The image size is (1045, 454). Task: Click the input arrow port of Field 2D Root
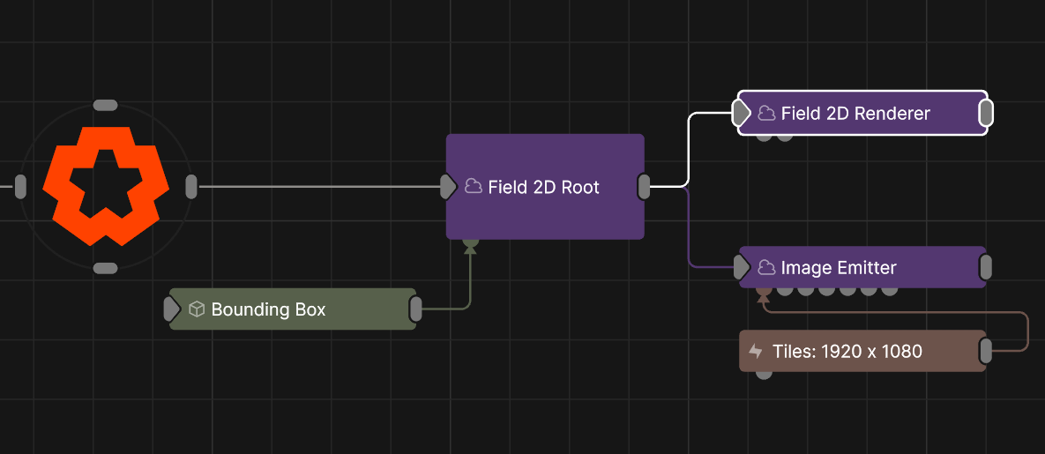pyautogui.click(x=448, y=186)
